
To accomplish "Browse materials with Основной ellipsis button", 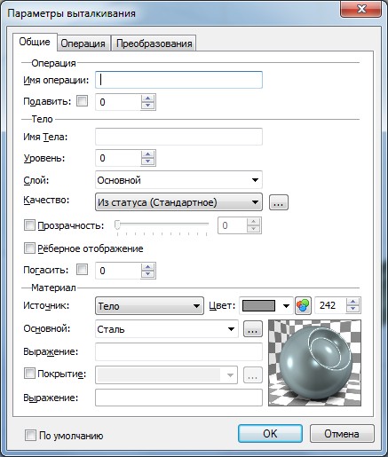I will [x=253, y=329].
